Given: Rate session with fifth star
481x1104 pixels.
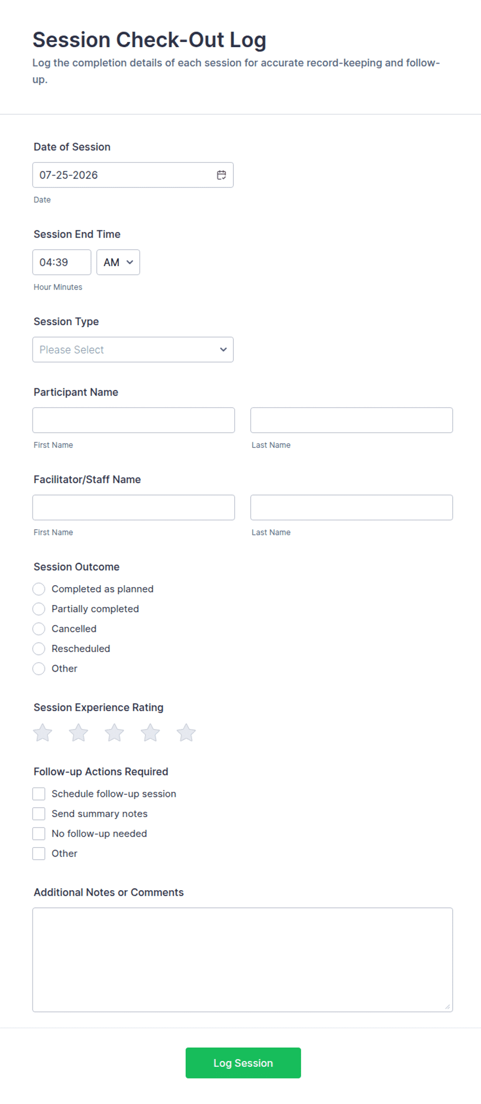Looking at the screenshot, I should click(186, 733).
